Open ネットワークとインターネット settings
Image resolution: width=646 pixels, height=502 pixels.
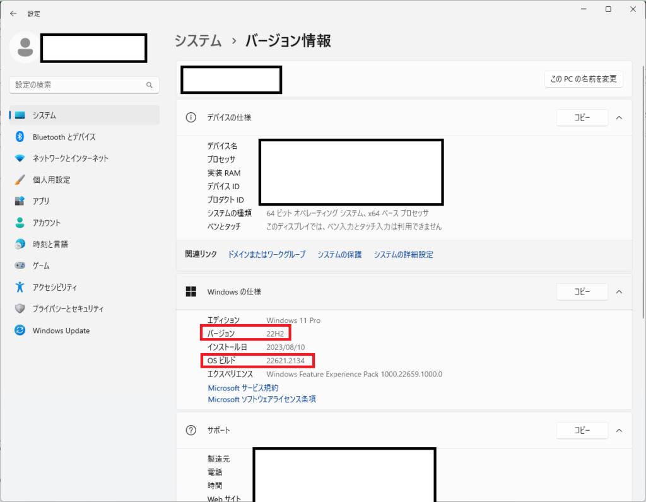[84, 158]
